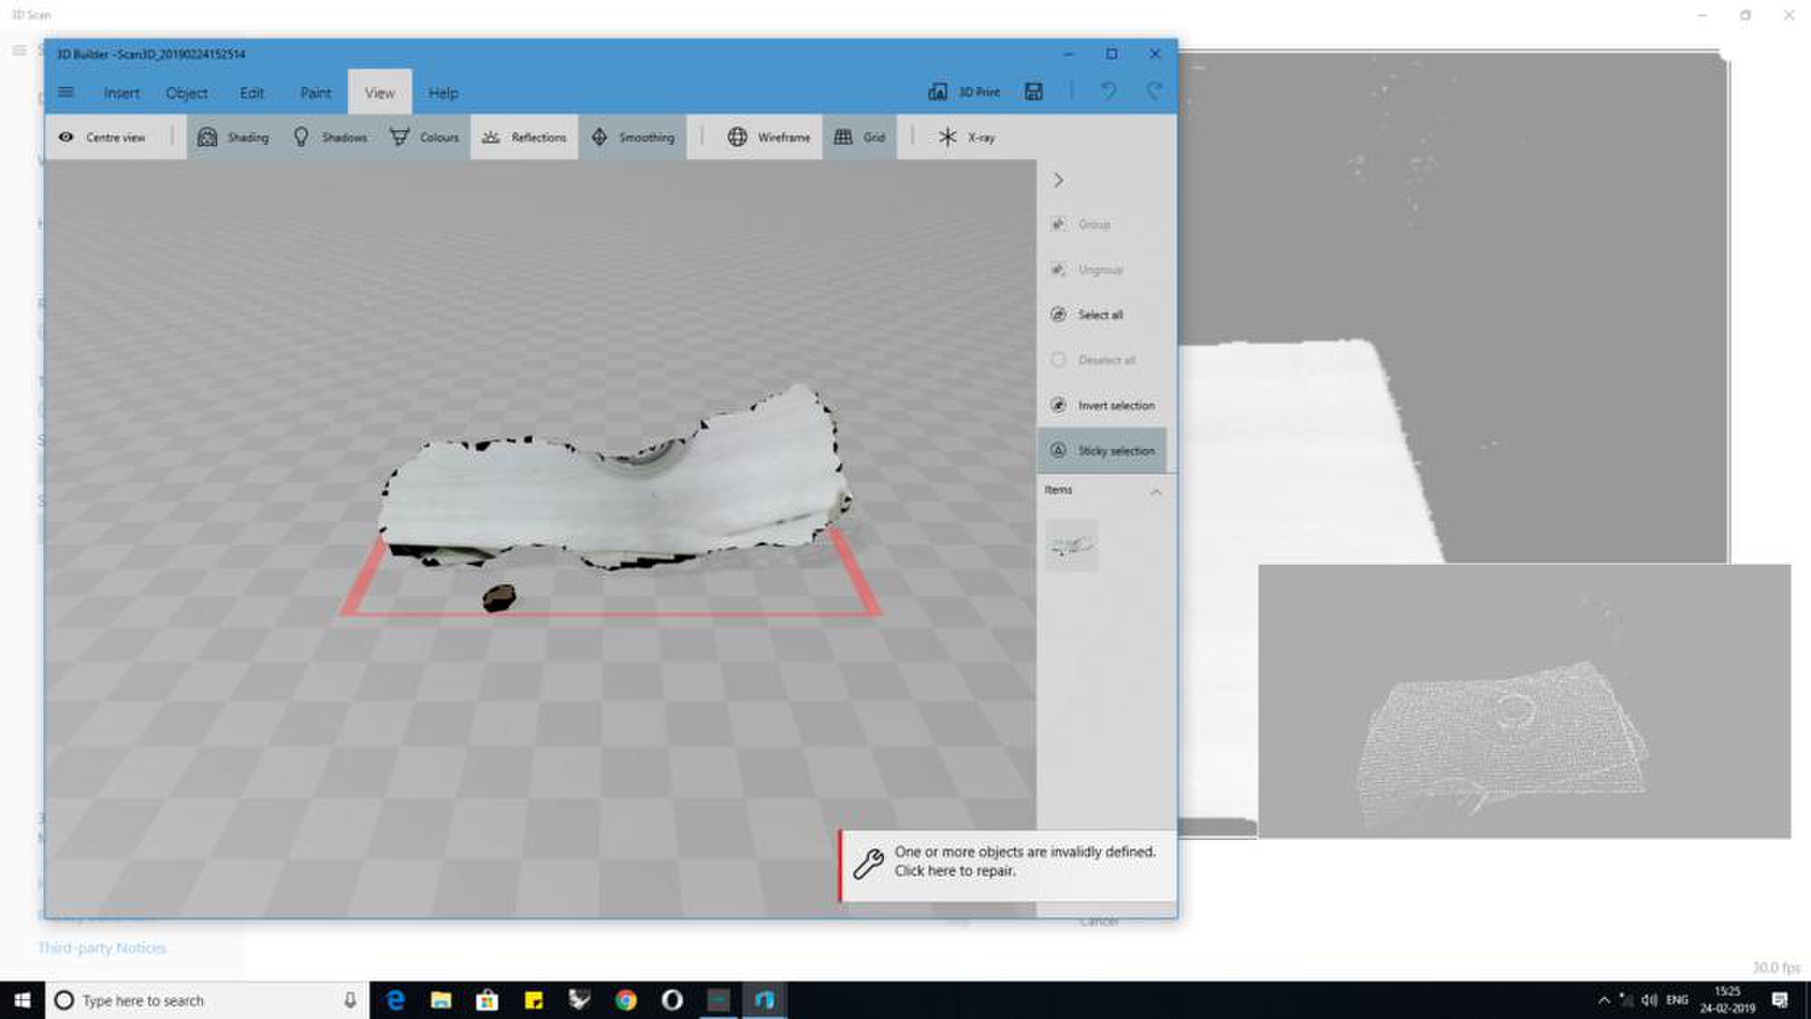Open the hamburger menu

[66, 92]
